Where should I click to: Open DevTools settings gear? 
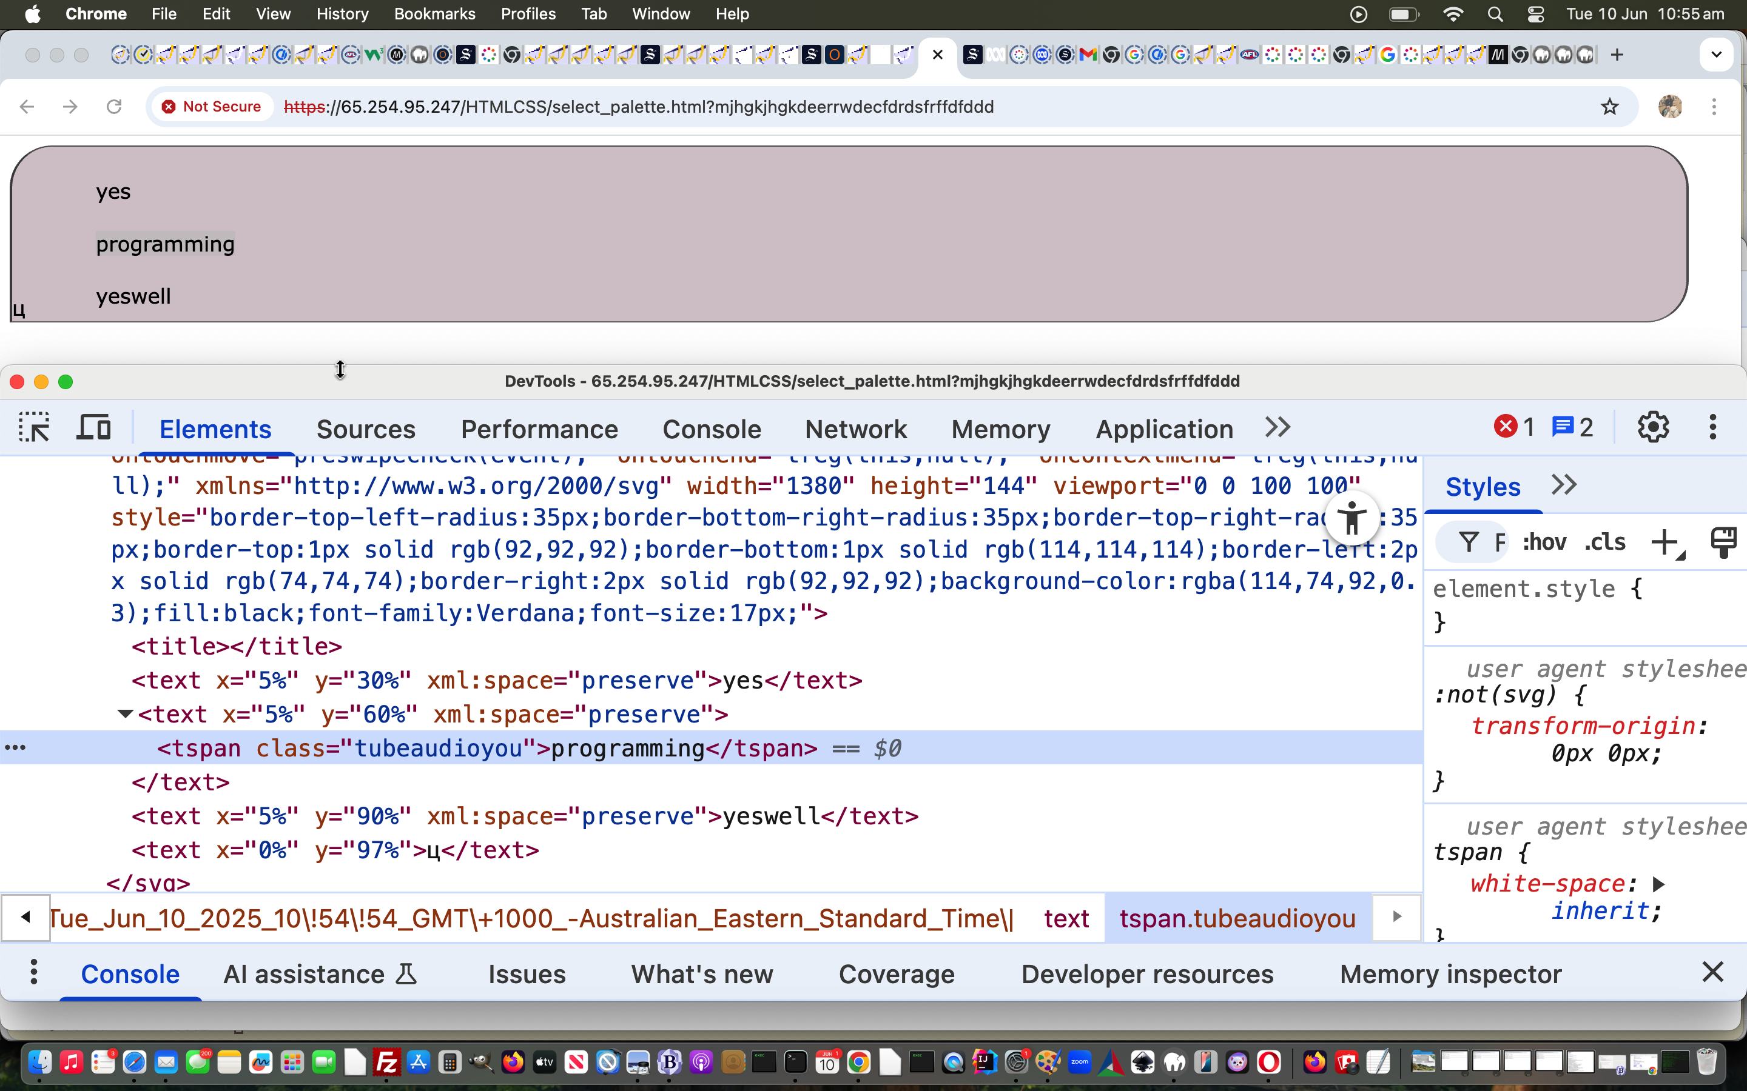(1652, 428)
